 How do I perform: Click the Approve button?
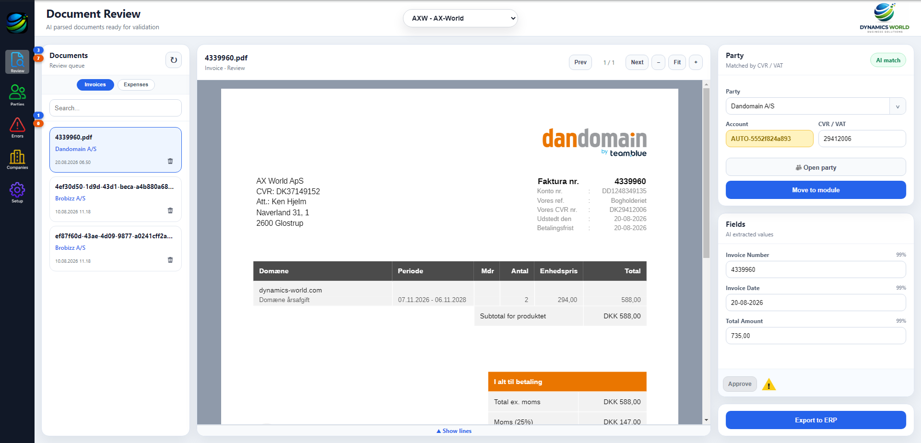click(x=740, y=384)
